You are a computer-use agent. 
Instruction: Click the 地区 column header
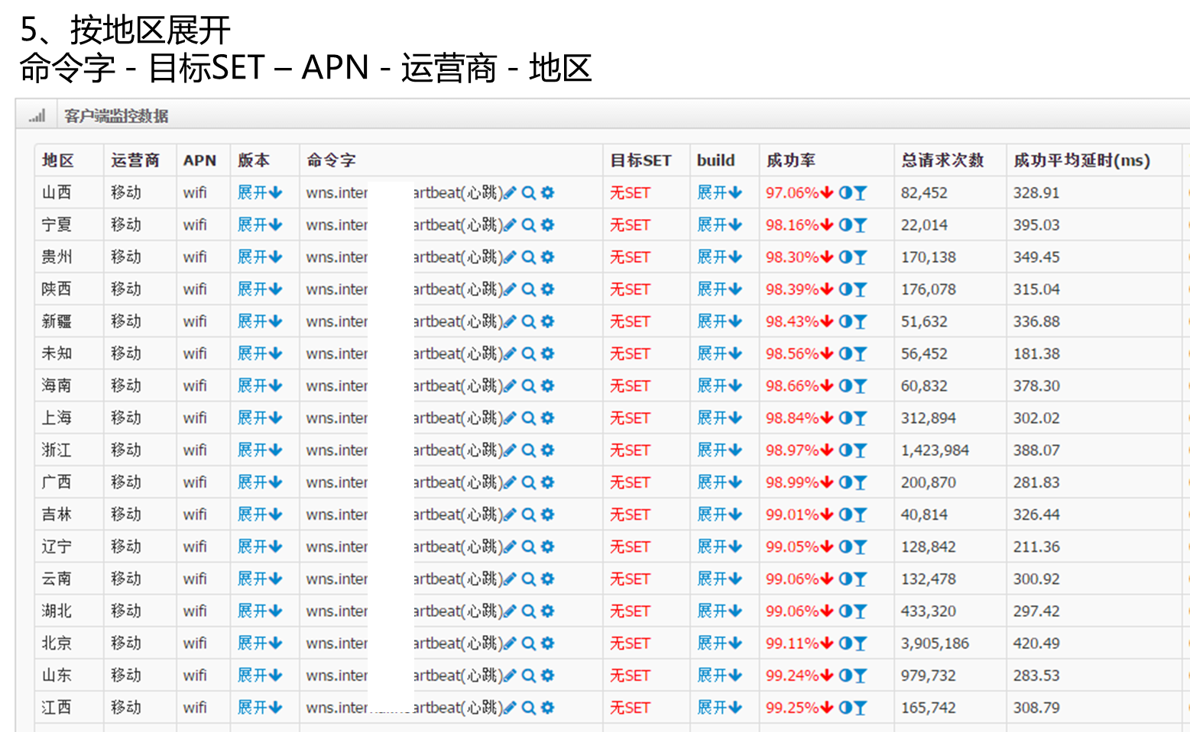click(x=58, y=160)
